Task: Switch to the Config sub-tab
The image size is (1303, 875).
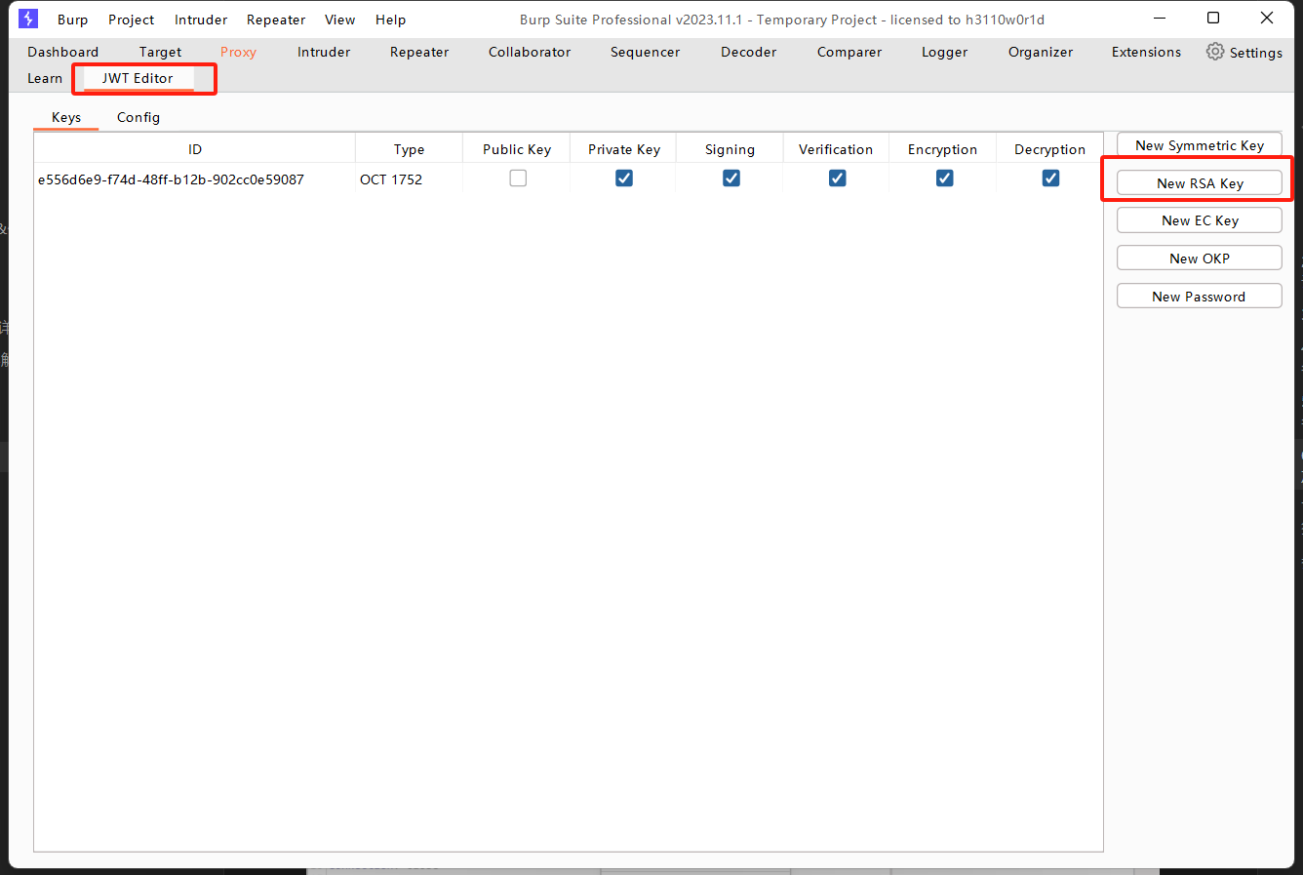Action: (138, 117)
